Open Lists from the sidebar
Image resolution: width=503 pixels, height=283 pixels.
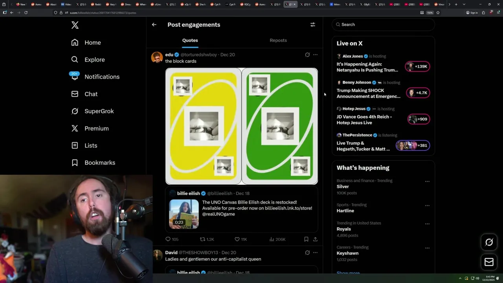pos(84,145)
